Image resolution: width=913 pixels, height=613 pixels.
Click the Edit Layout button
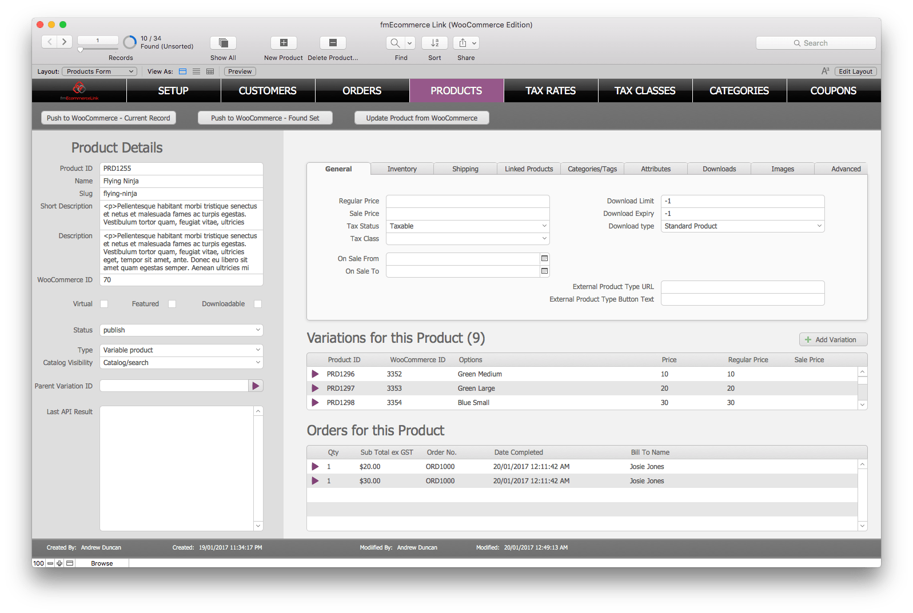coord(855,71)
